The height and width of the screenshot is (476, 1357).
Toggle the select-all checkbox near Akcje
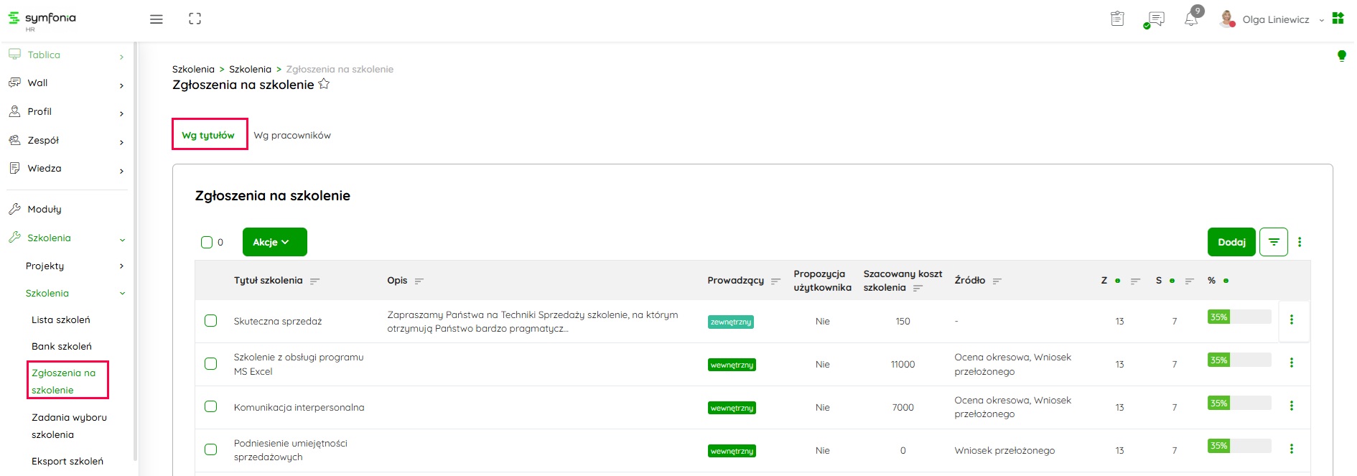pos(207,242)
